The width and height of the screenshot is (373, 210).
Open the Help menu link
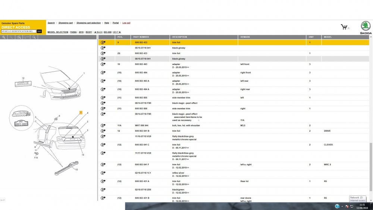[x=107, y=23]
